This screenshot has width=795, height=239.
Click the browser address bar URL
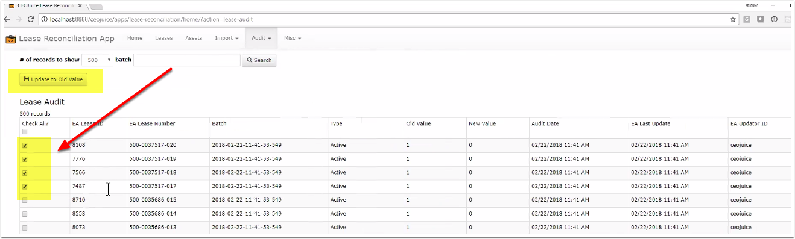[x=151, y=19]
